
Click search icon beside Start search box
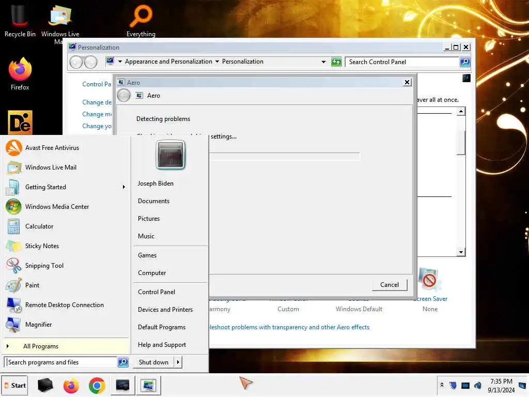123,362
